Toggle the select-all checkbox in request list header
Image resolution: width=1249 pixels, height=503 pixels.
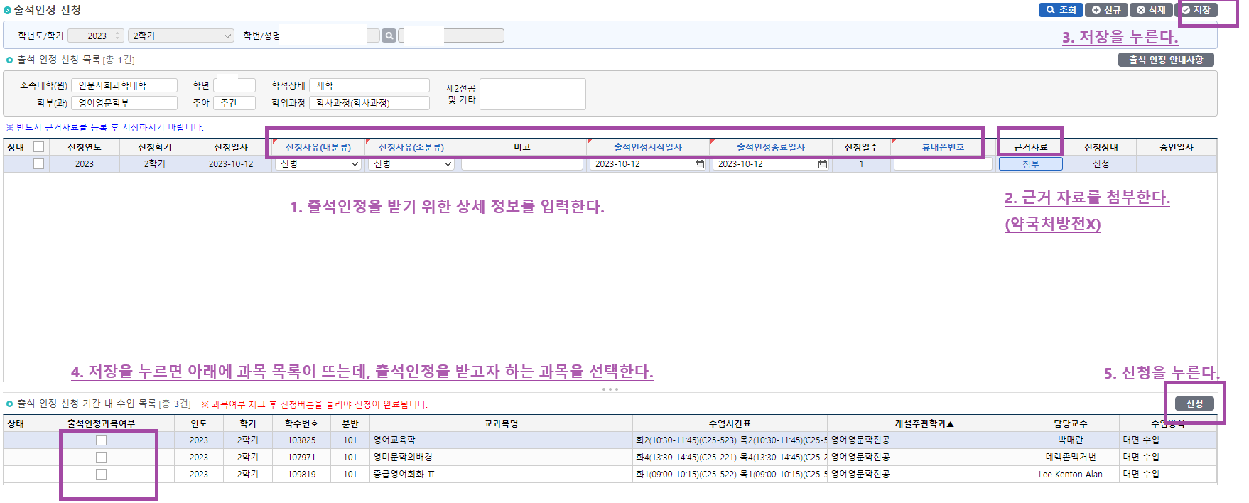(x=39, y=147)
